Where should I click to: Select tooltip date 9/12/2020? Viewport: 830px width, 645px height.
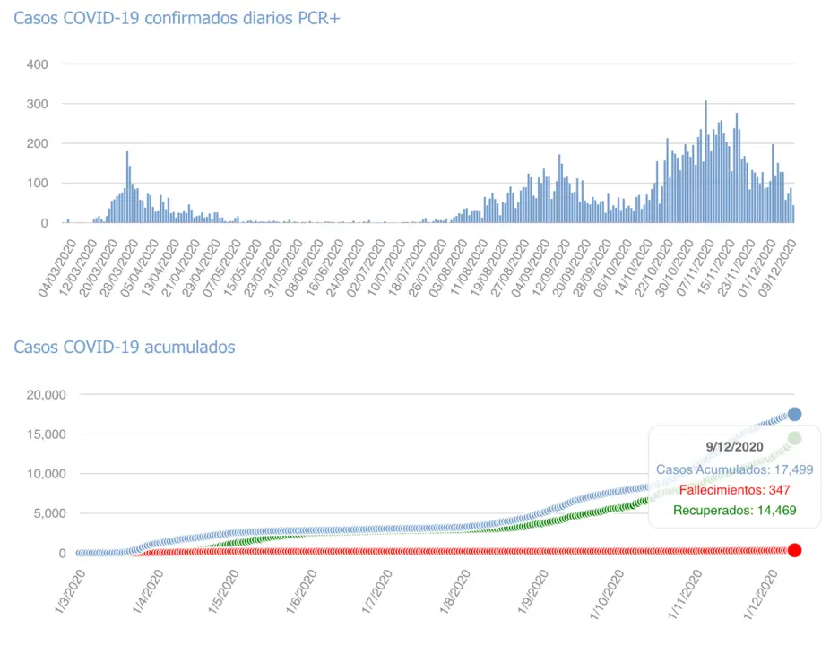pyautogui.click(x=734, y=446)
